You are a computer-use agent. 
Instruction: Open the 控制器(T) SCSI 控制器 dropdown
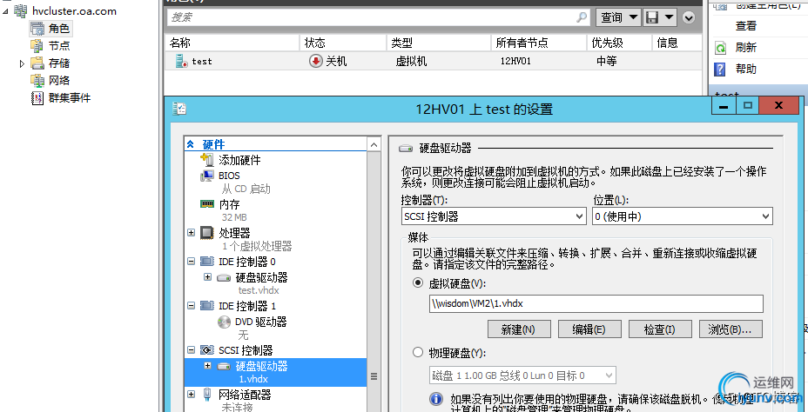(494, 216)
